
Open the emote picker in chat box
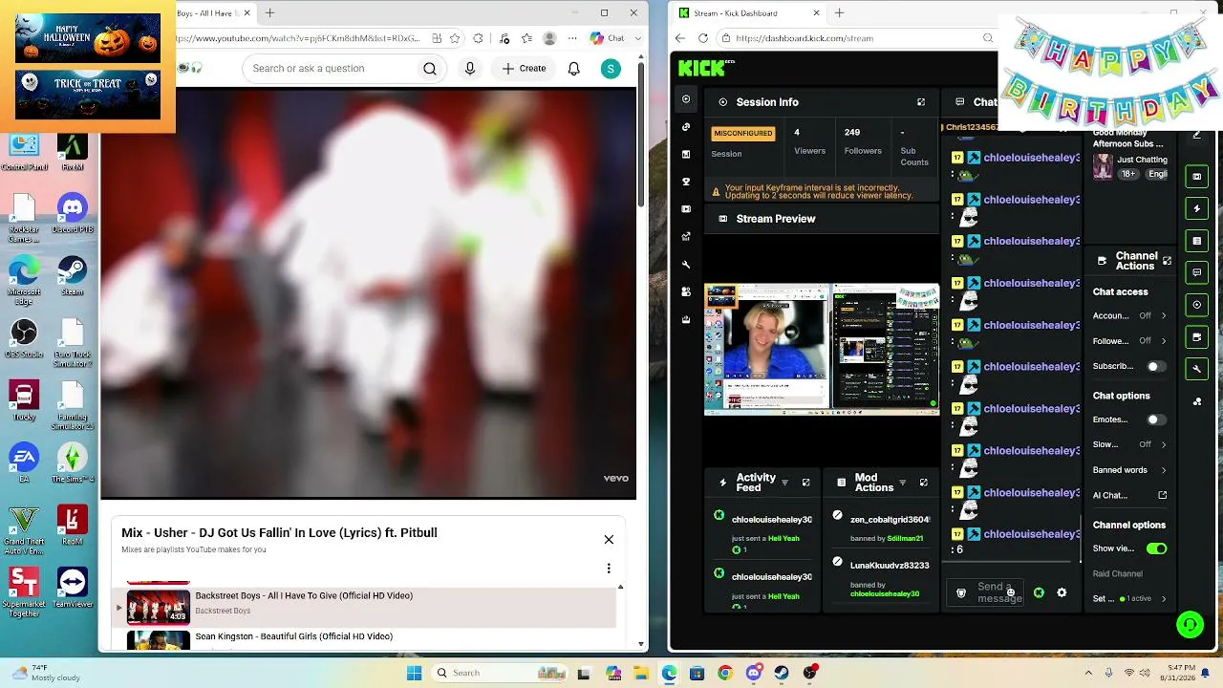(1010, 593)
